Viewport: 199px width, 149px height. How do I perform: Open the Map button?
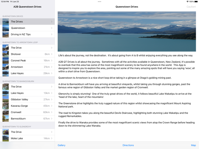pos(193,145)
